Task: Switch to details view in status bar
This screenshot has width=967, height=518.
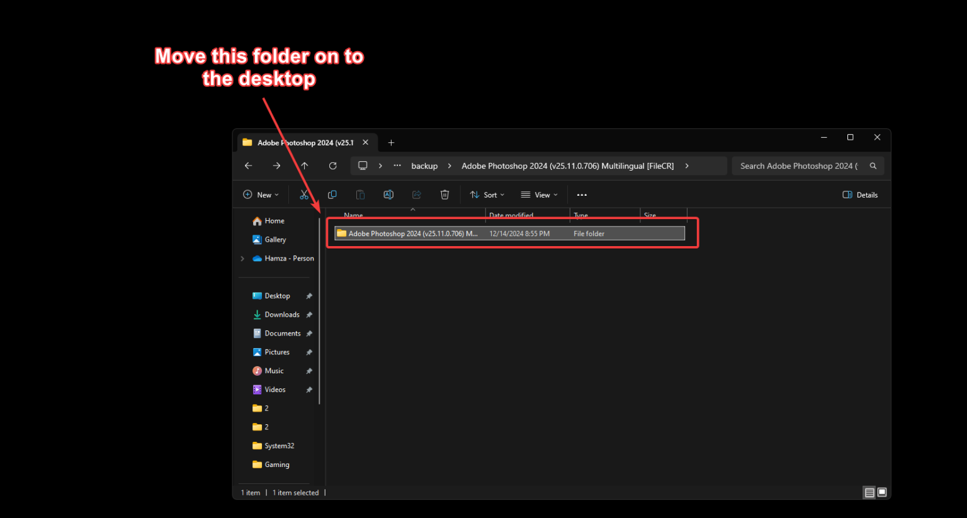Action: pos(869,492)
